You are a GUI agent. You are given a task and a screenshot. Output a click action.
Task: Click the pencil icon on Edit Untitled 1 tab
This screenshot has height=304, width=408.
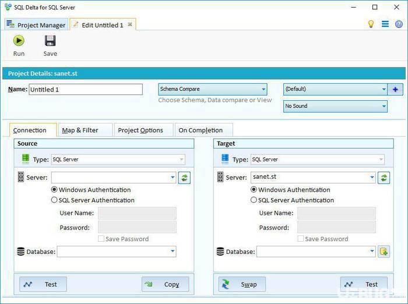75,24
